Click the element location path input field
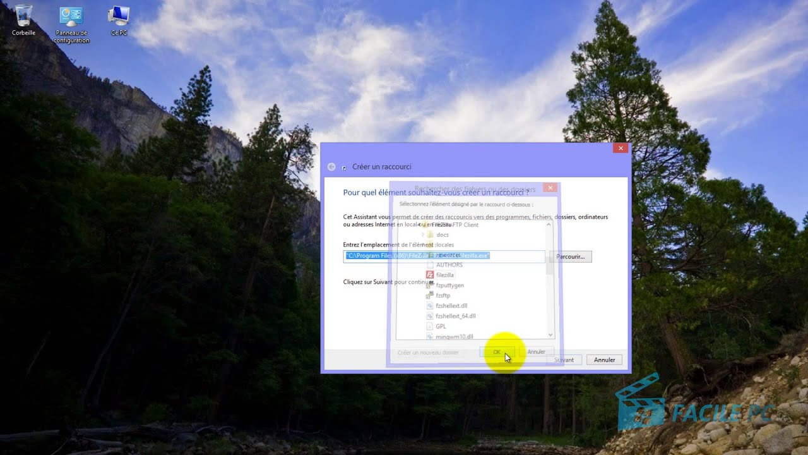Image resolution: width=808 pixels, height=455 pixels. click(x=444, y=256)
